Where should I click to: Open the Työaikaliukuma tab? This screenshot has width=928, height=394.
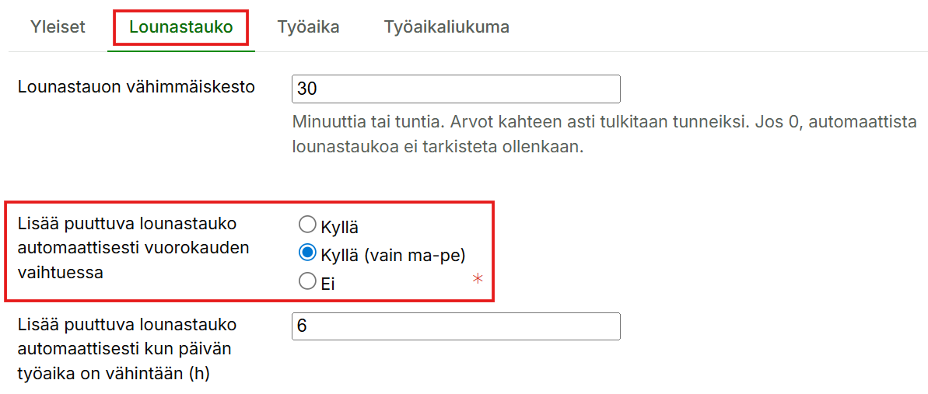pyautogui.click(x=446, y=27)
